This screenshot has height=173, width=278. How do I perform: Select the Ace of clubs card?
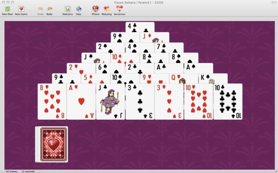[x=169, y=68]
